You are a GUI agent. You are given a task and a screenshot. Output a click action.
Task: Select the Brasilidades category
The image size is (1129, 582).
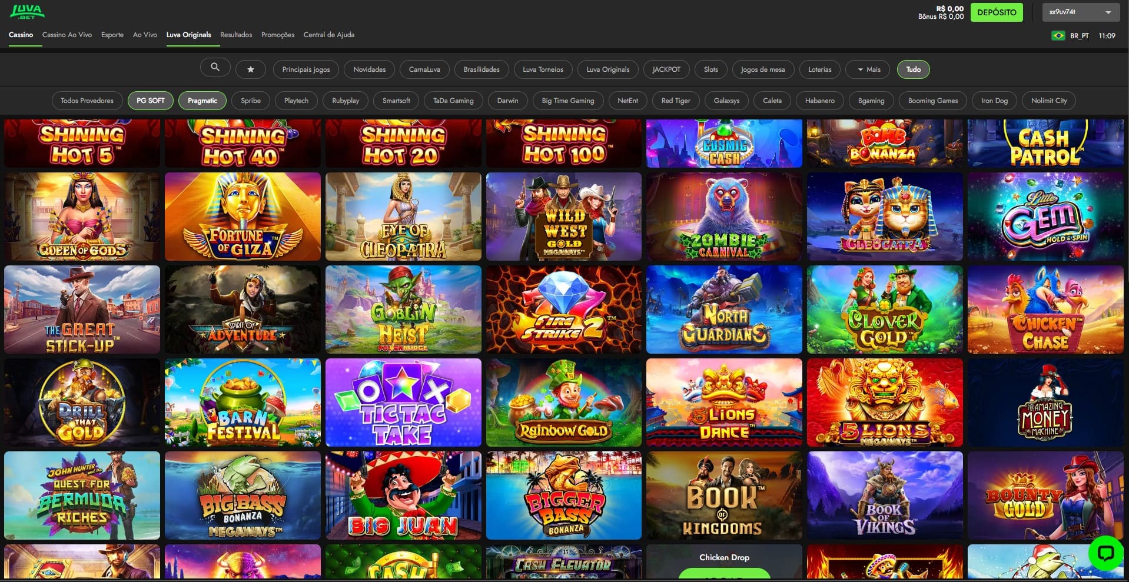(x=482, y=69)
